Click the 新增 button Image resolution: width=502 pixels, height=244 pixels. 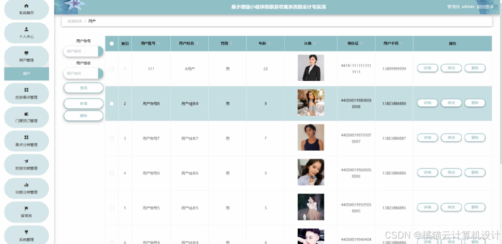pyautogui.click(x=84, y=104)
